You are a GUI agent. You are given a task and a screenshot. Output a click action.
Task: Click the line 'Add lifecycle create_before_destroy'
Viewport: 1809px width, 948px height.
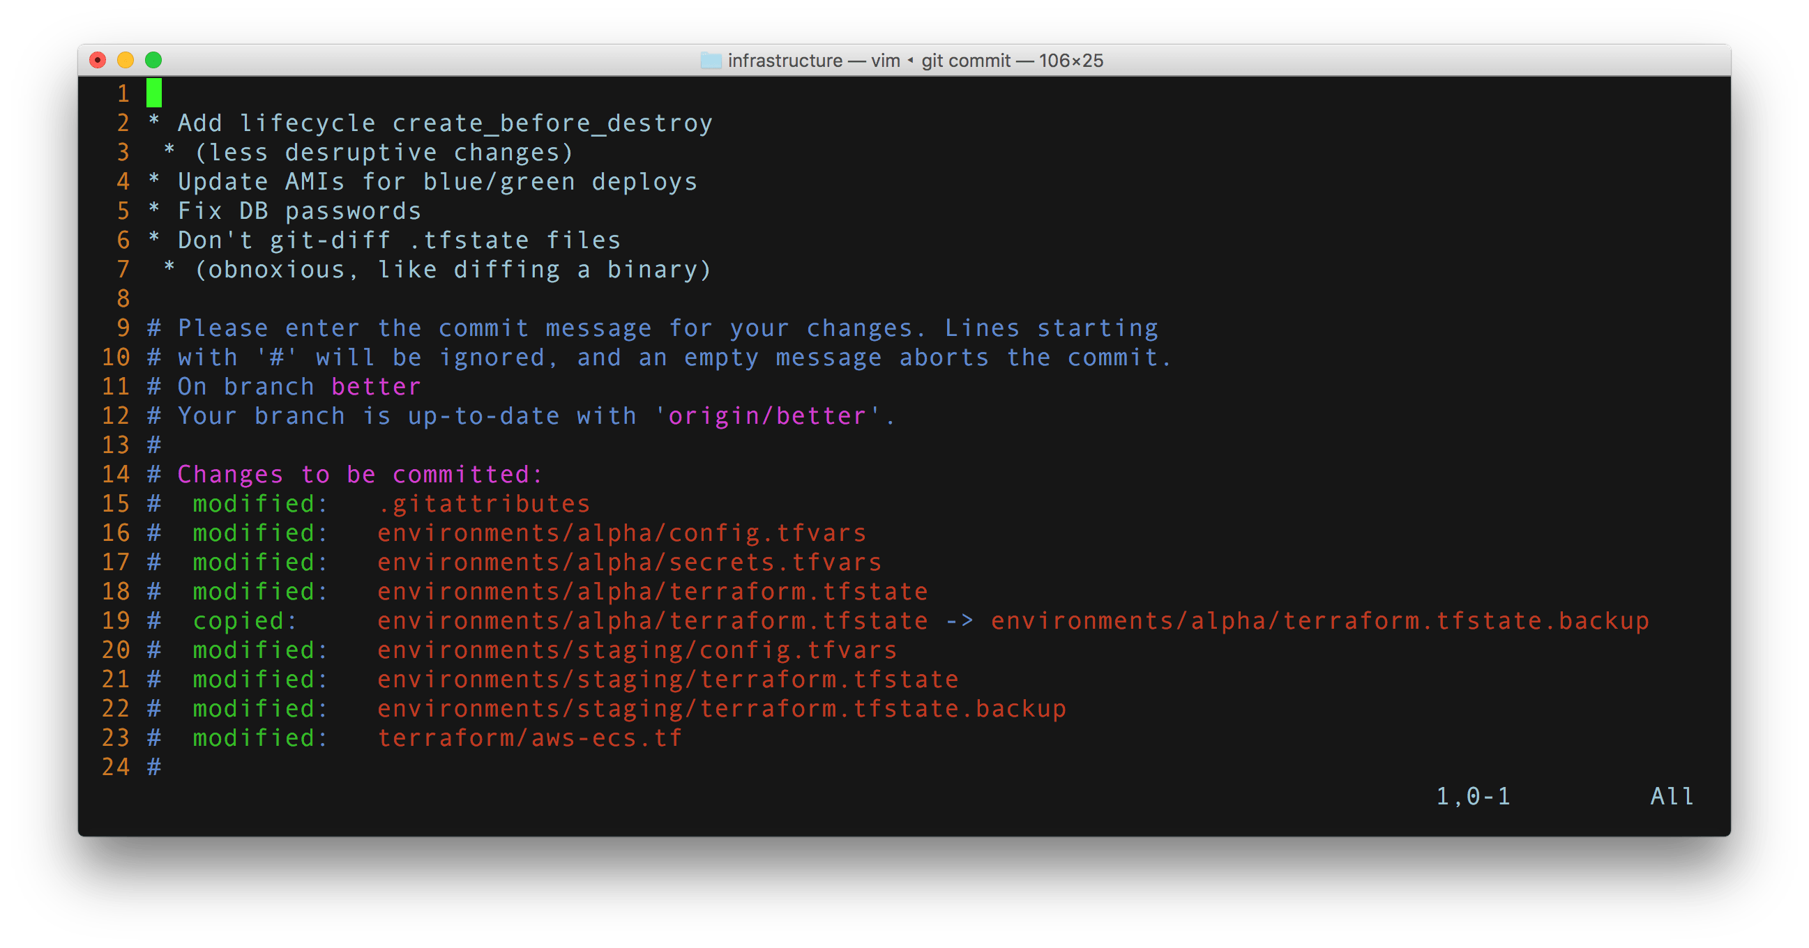(444, 123)
